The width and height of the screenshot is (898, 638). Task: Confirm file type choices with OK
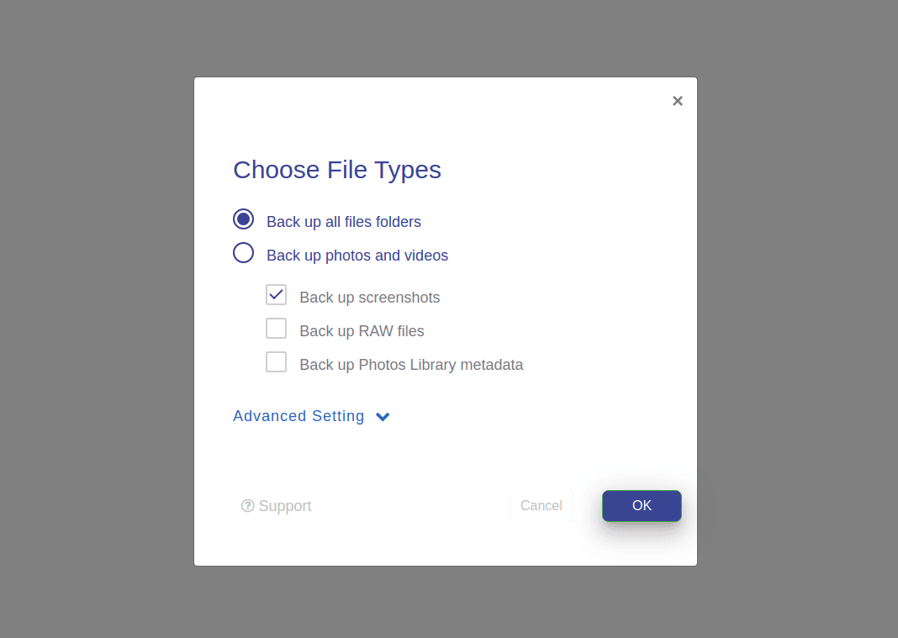click(x=642, y=505)
